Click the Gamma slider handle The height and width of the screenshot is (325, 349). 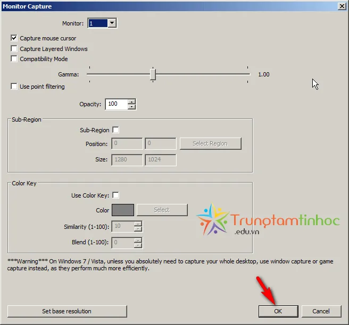pos(153,74)
